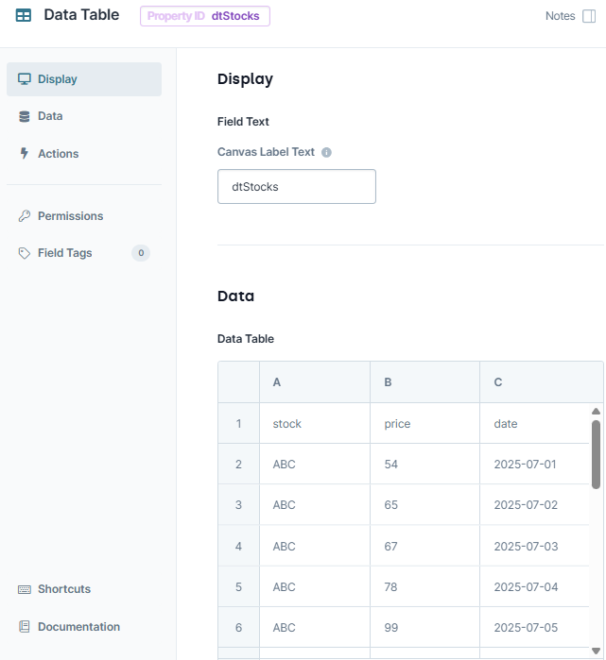Click the Field Tags tag icon
Screen dimensions: 606x660
click(25, 253)
